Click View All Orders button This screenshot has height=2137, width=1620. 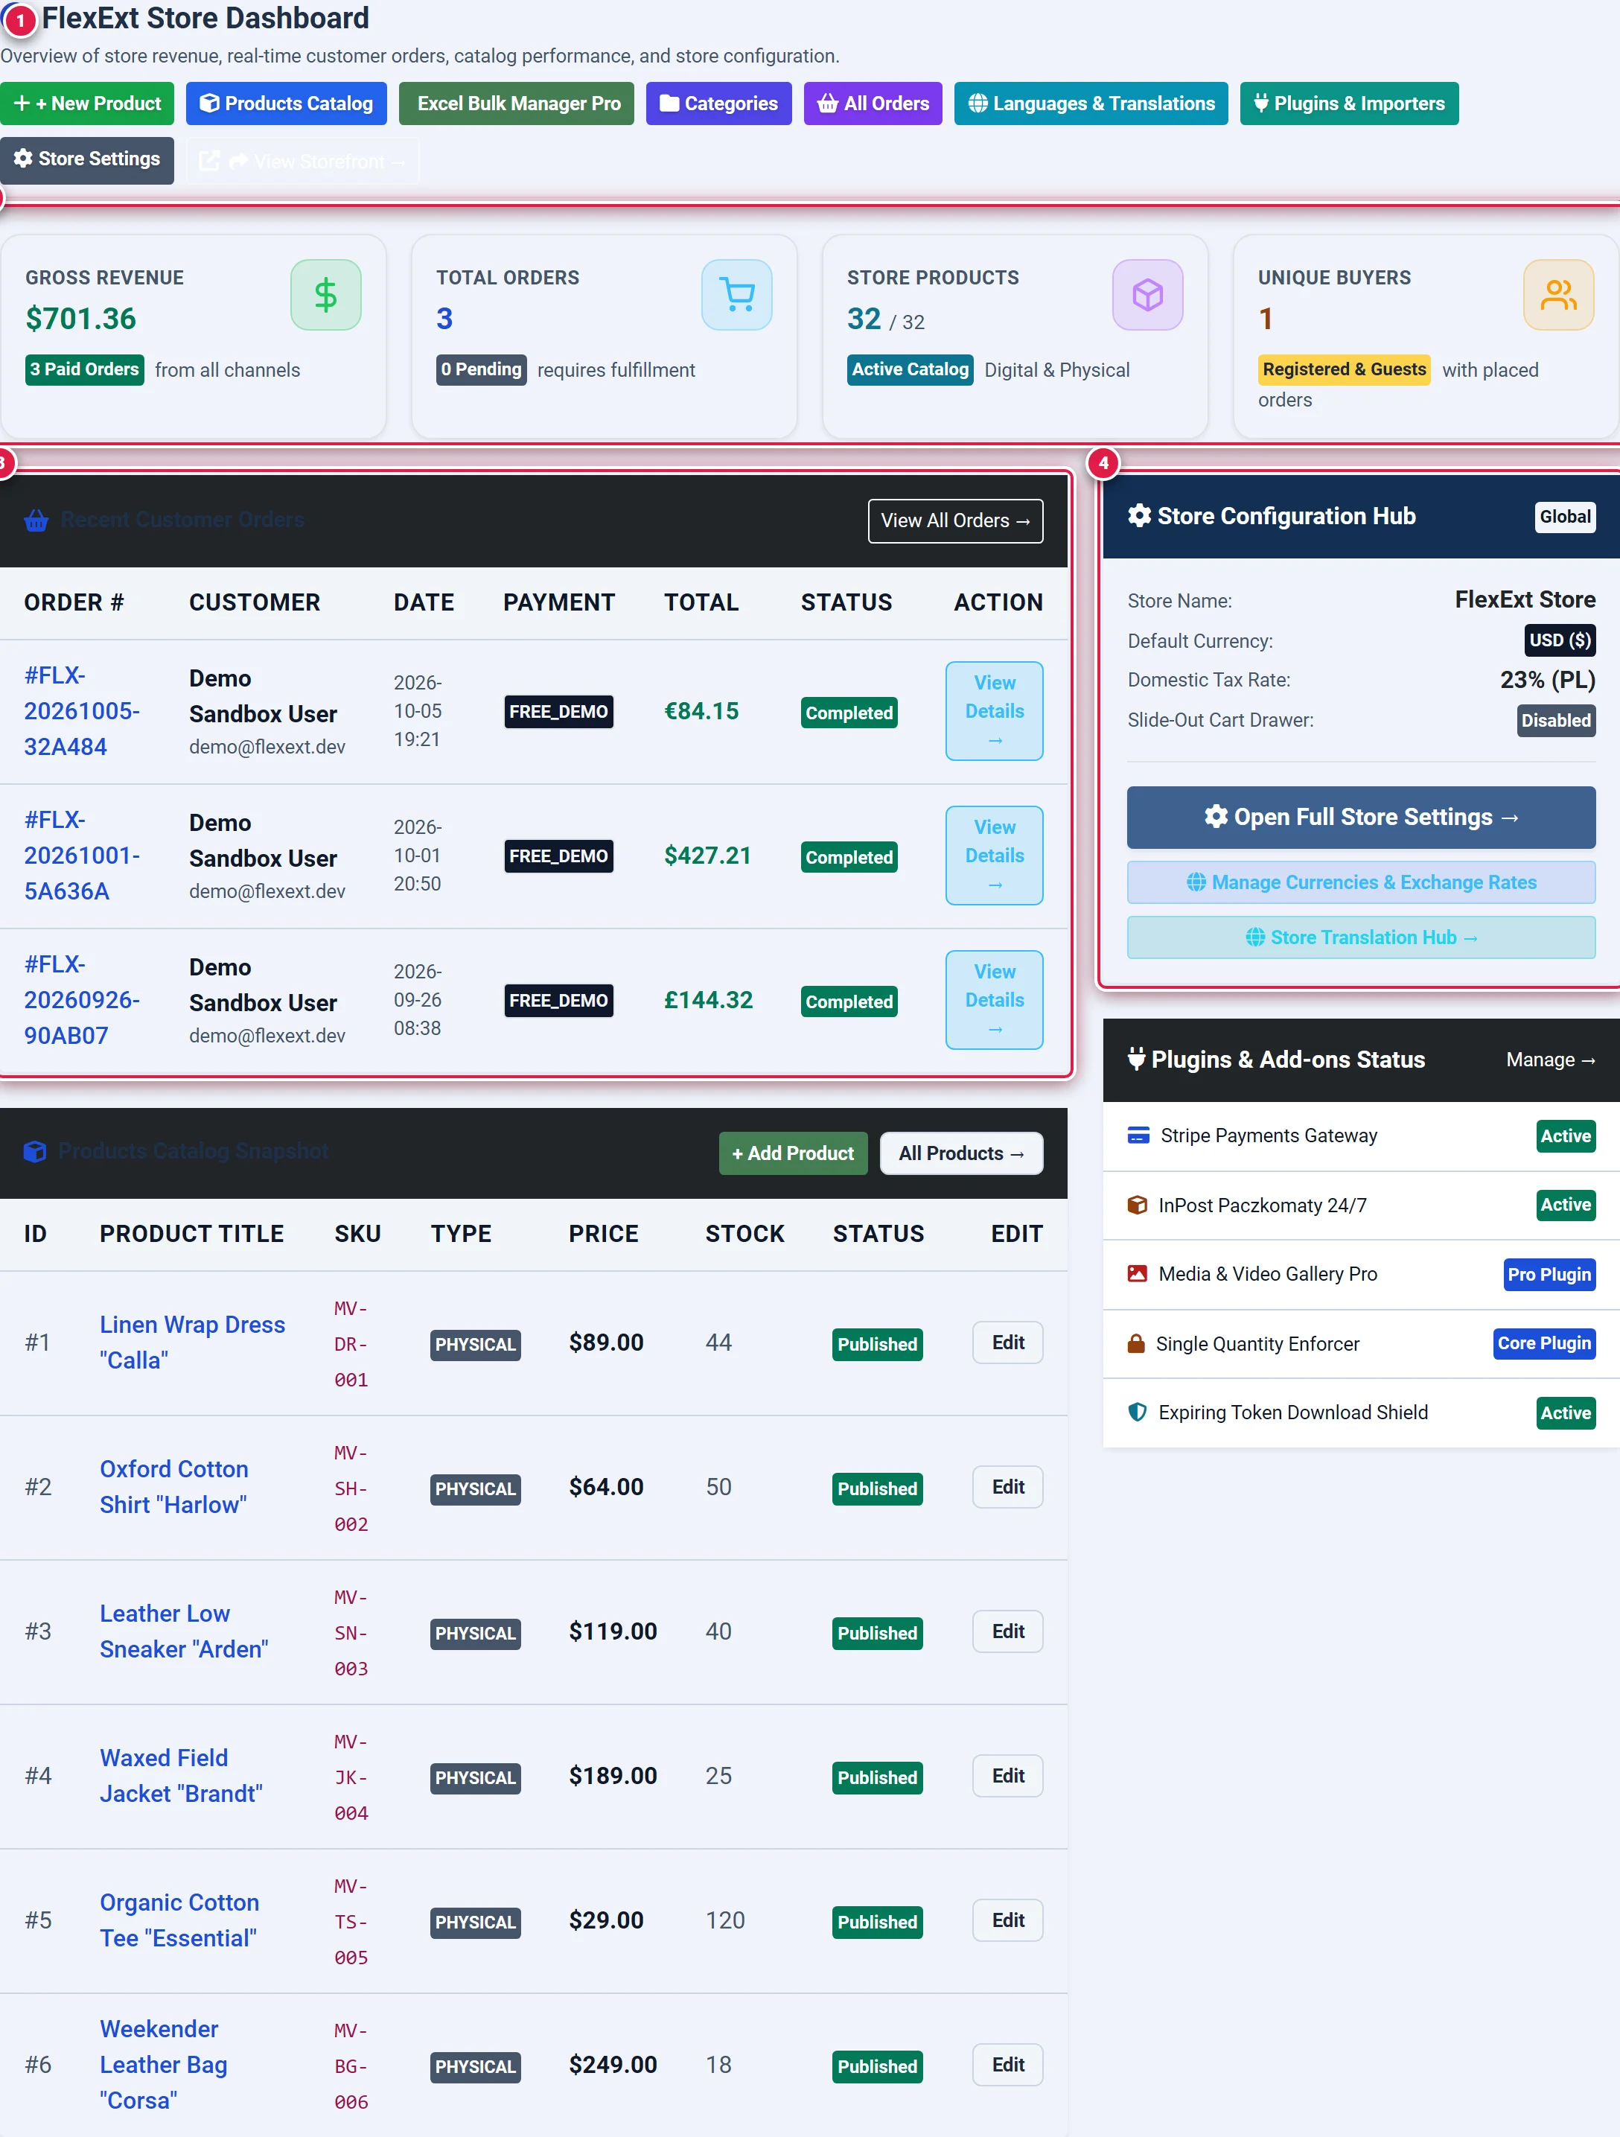pos(955,520)
